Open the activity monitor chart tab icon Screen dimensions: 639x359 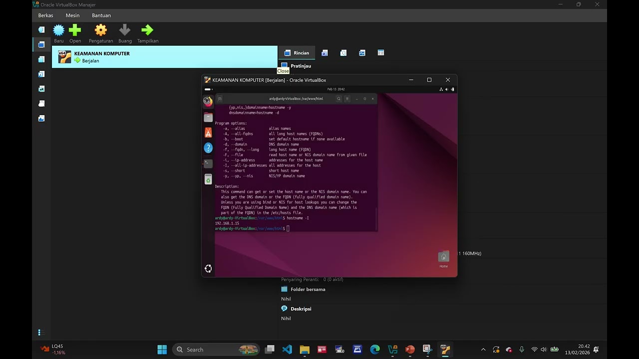pos(362,53)
